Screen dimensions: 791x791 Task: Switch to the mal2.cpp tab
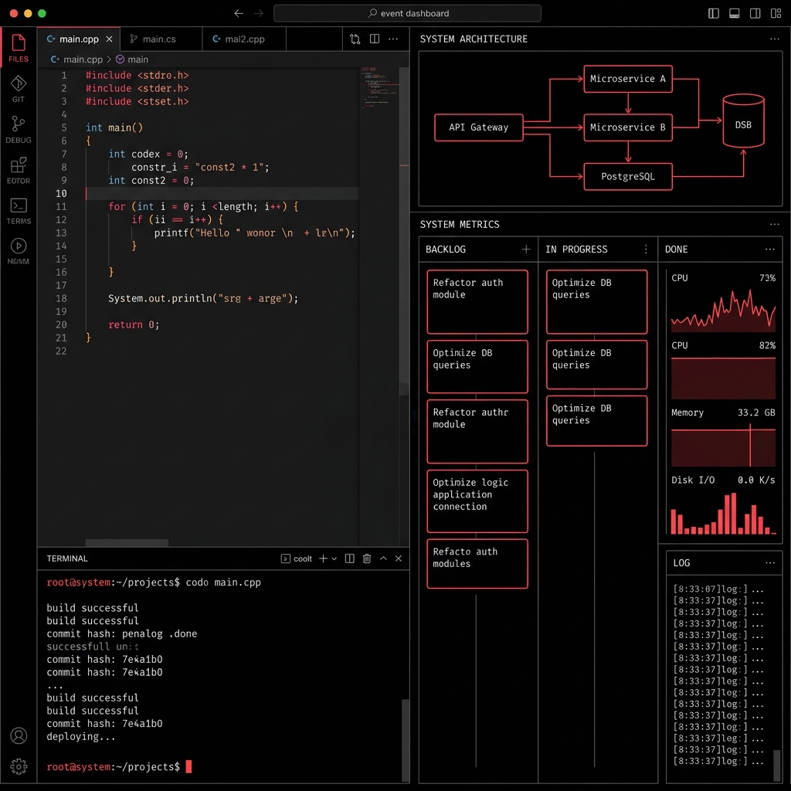(244, 39)
